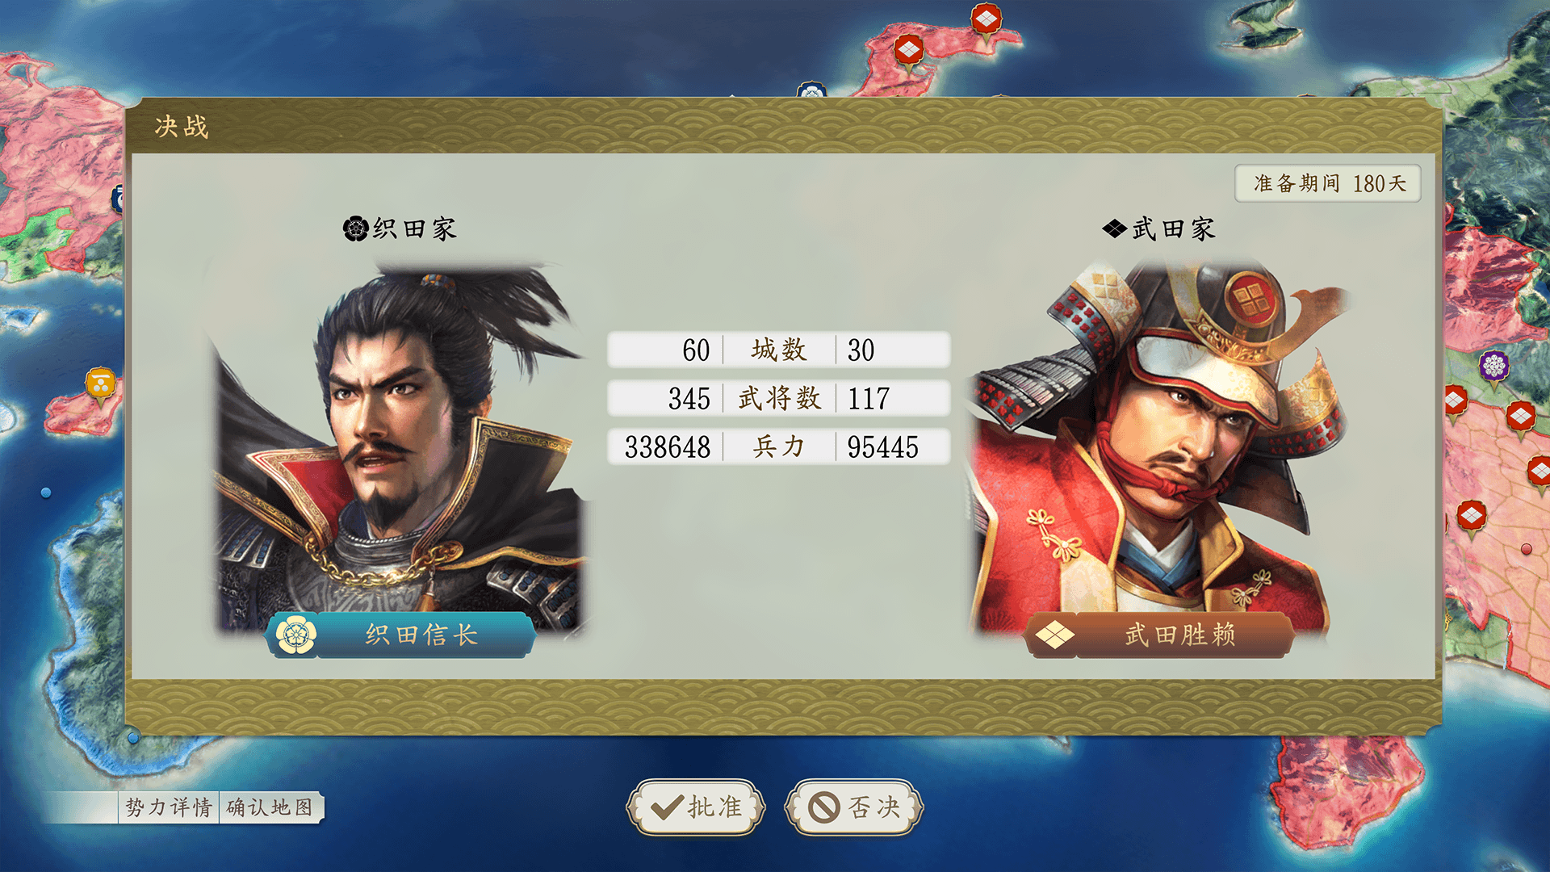Click the 城数 castle count row
Viewport: 1550px width, 872px height.
pos(778,350)
